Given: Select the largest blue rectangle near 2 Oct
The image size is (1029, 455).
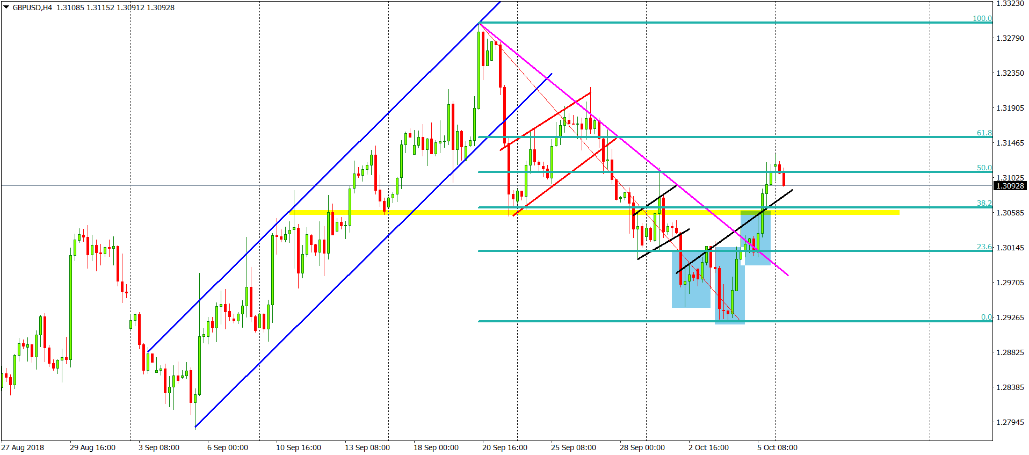Looking at the screenshot, I should [691, 279].
